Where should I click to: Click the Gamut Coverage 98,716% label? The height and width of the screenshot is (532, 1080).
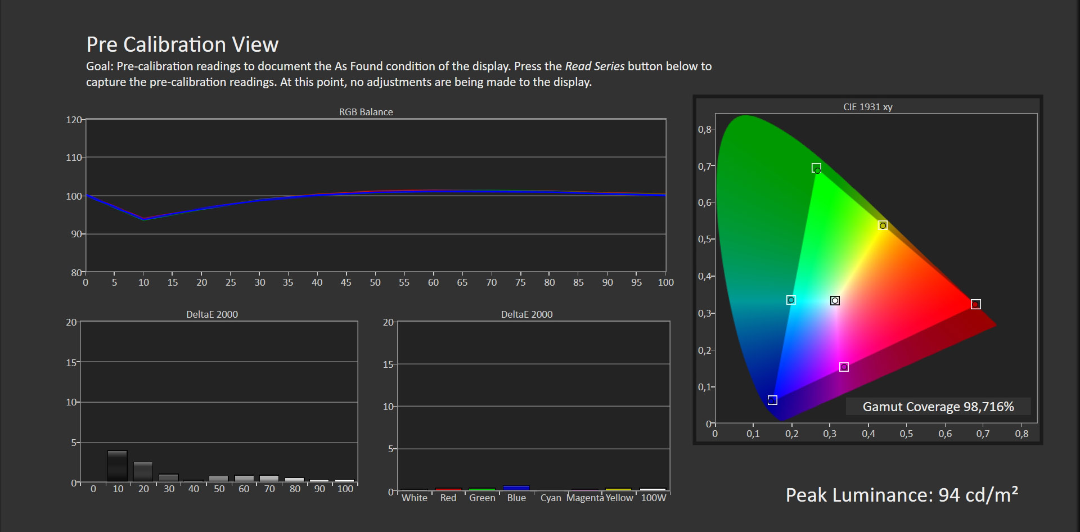(x=938, y=407)
